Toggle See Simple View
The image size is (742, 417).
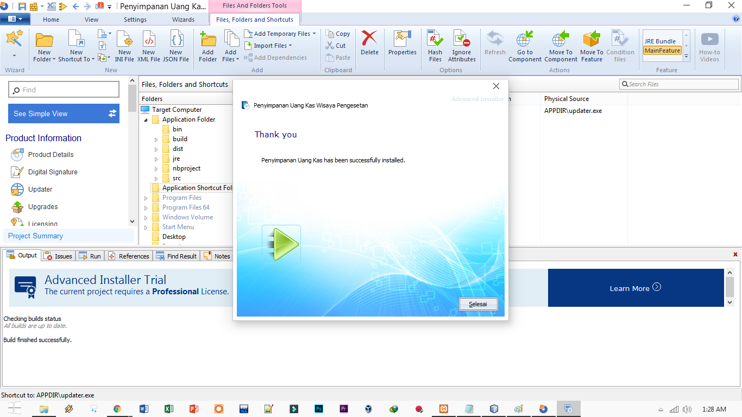(64, 113)
